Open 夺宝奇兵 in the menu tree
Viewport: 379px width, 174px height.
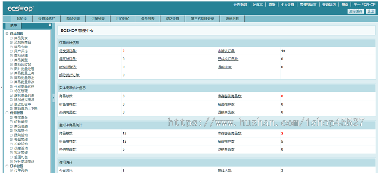21,117
